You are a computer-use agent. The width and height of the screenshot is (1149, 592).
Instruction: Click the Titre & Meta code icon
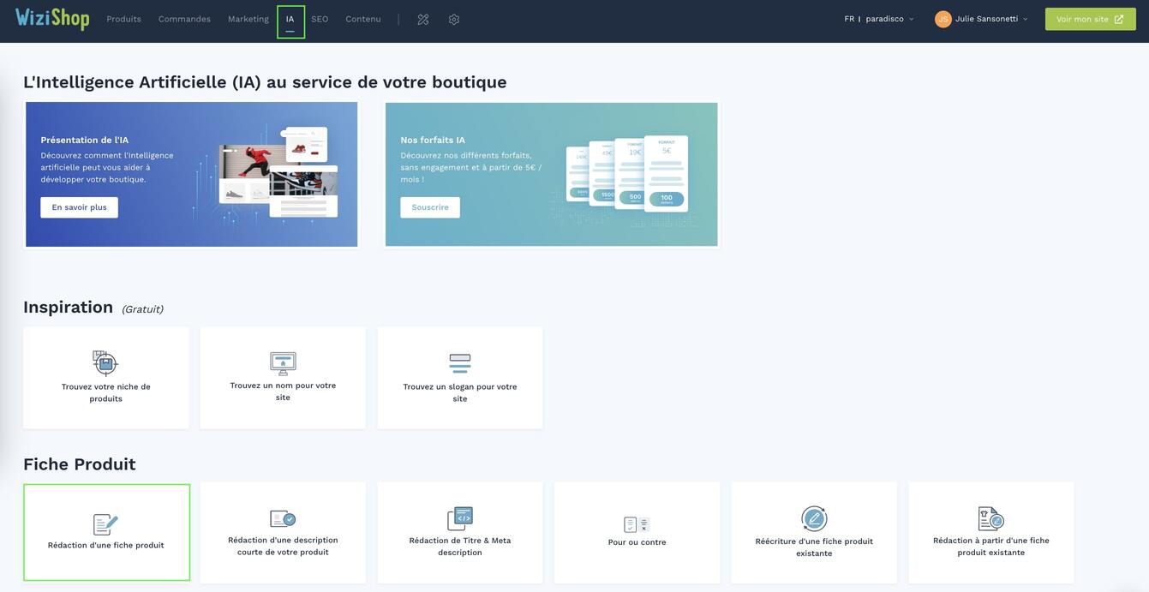460,518
